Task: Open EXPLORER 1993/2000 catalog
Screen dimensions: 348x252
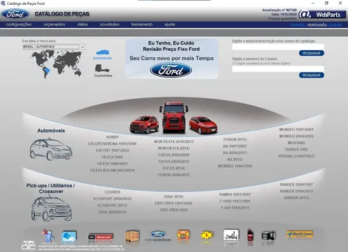Action: pos(174,203)
